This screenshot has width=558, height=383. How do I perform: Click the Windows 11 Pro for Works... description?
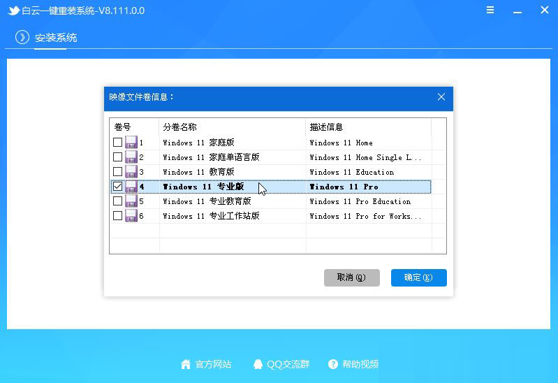click(x=365, y=215)
